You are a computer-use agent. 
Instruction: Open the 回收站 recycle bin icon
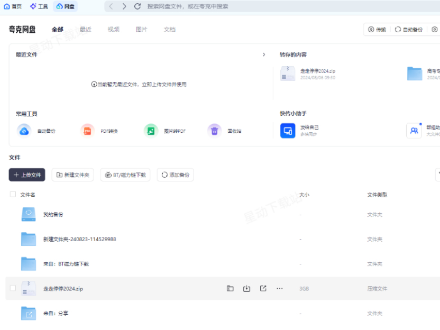(214, 131)
